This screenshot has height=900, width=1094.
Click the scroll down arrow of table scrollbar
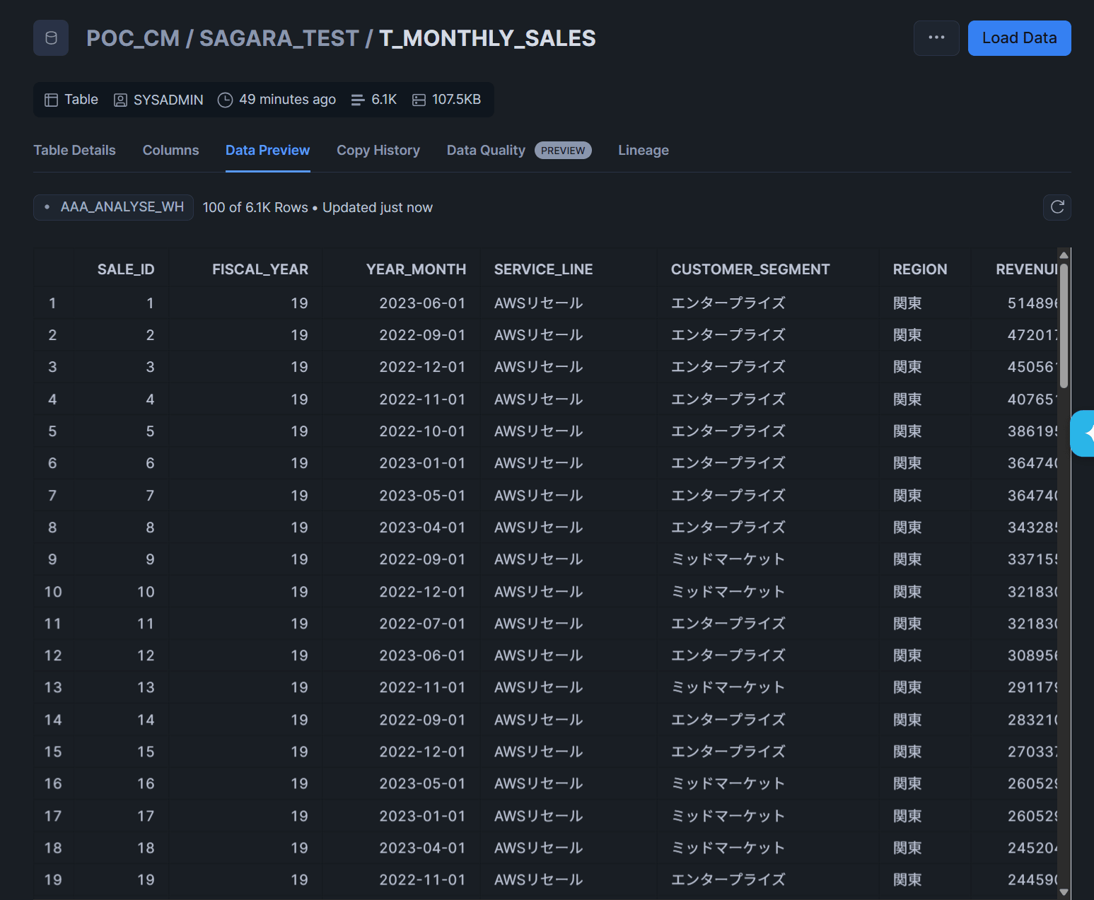click(1064, 892)
